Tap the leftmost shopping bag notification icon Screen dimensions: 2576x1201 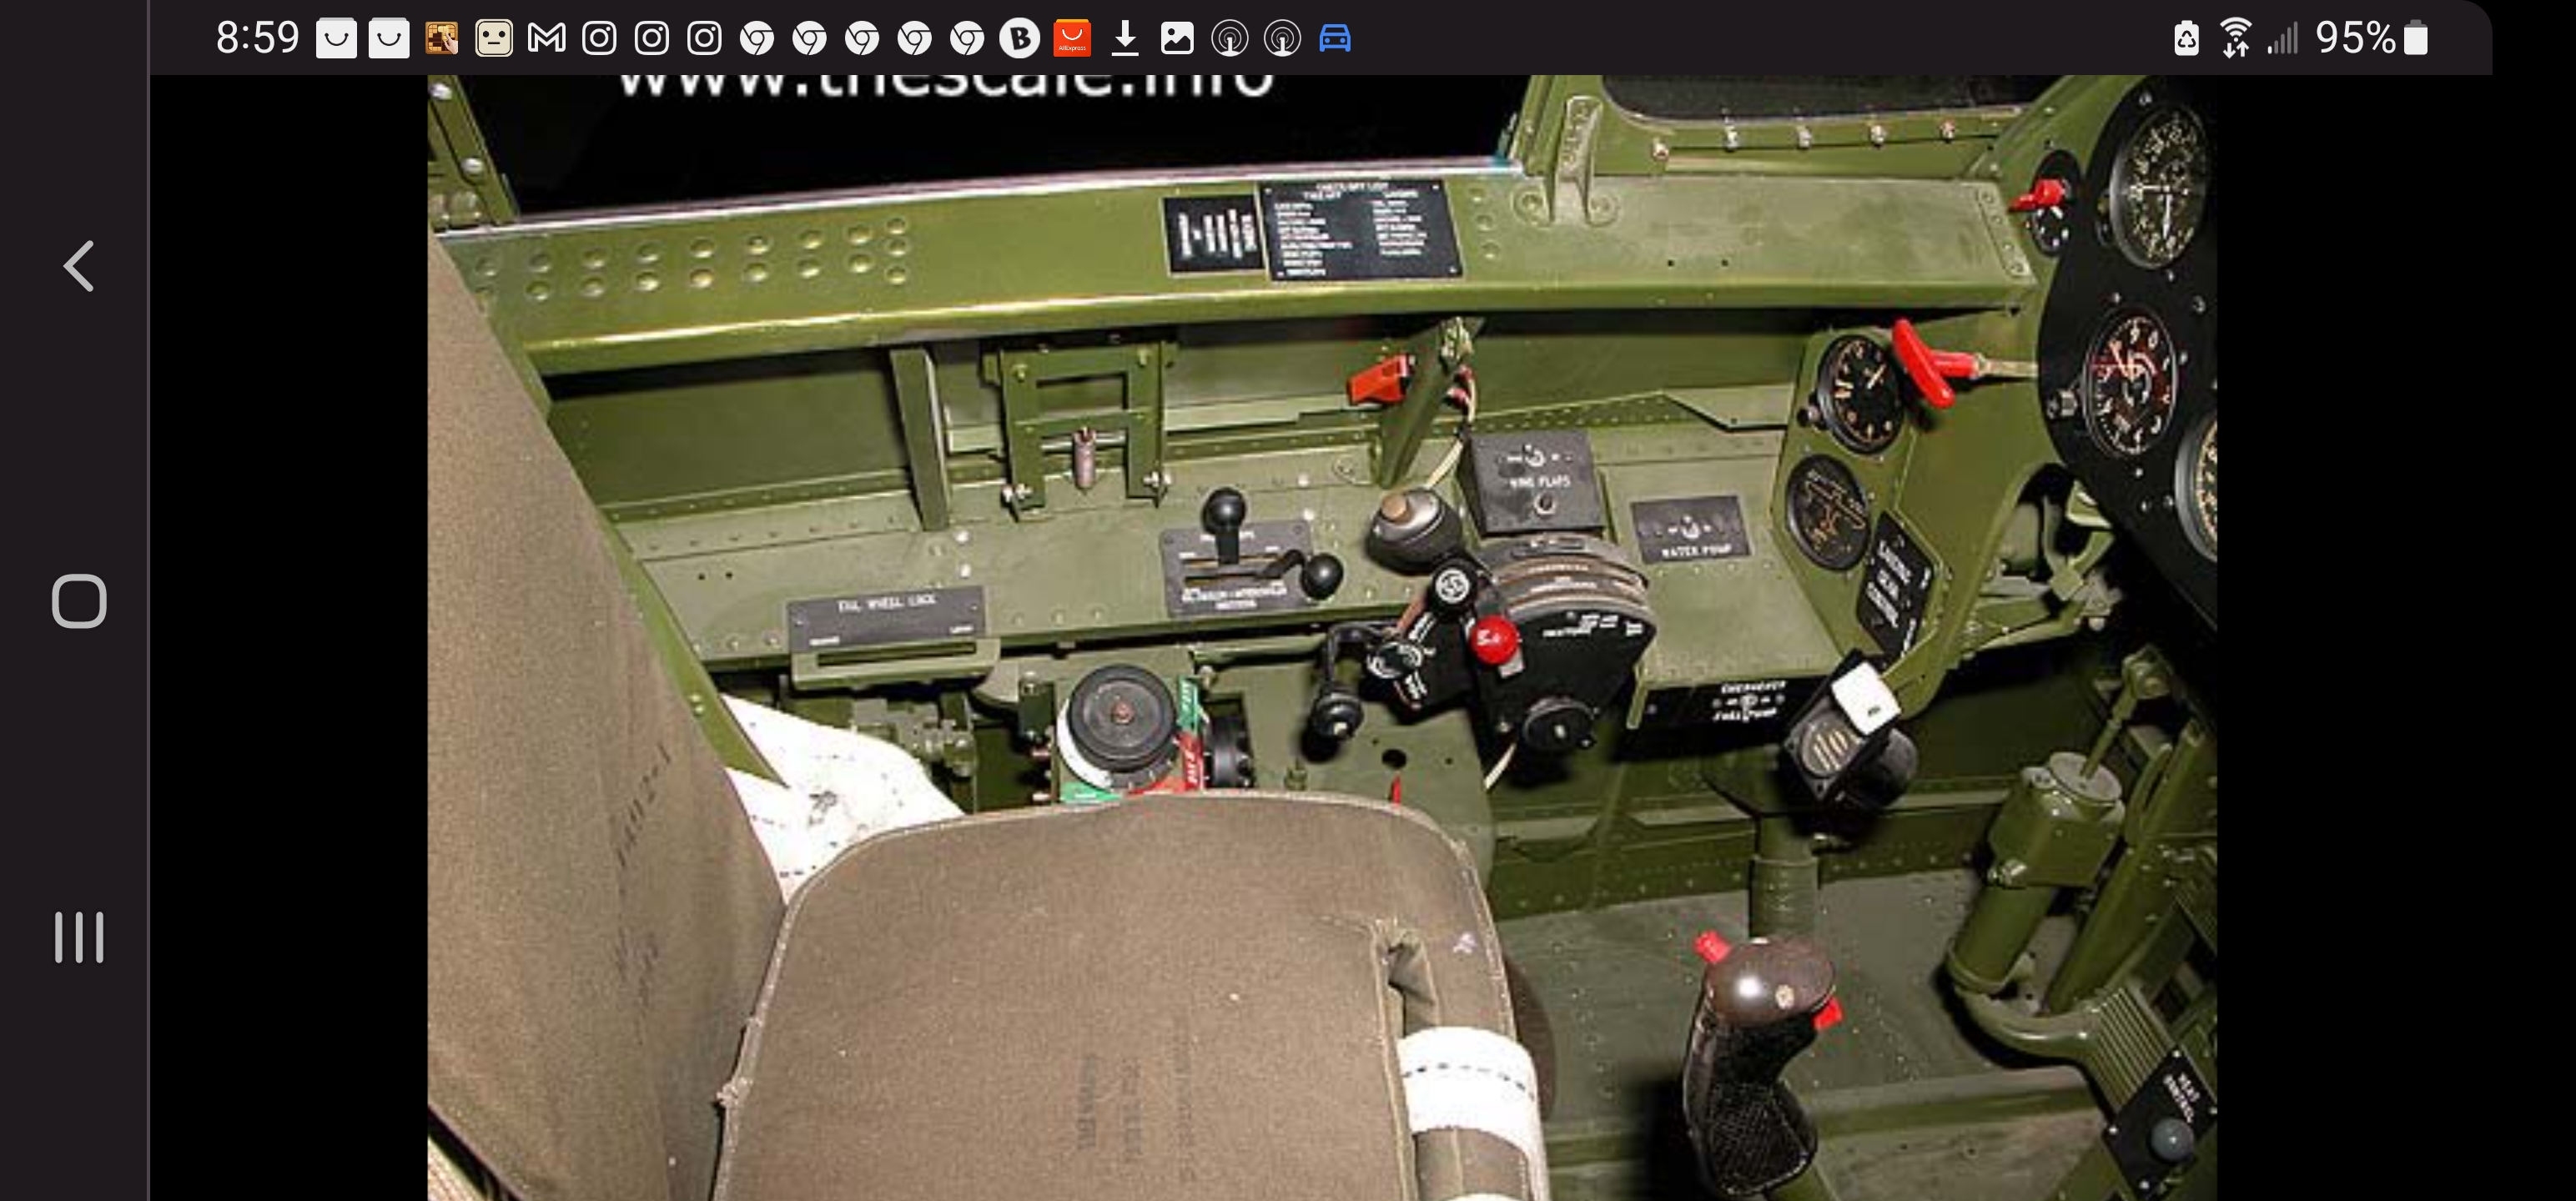pos(336,39)
